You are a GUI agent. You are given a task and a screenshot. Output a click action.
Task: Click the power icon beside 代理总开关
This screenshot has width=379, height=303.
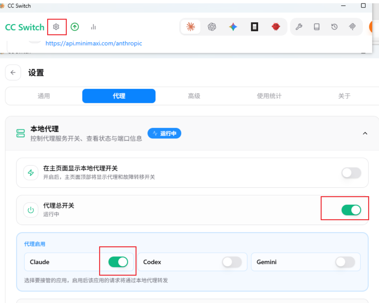tap(31, 210)
